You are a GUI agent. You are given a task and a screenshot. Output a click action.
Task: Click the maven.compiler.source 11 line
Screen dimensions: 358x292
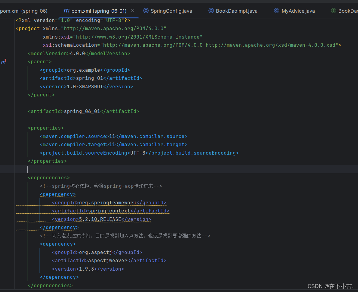click(x=113, y=137)
